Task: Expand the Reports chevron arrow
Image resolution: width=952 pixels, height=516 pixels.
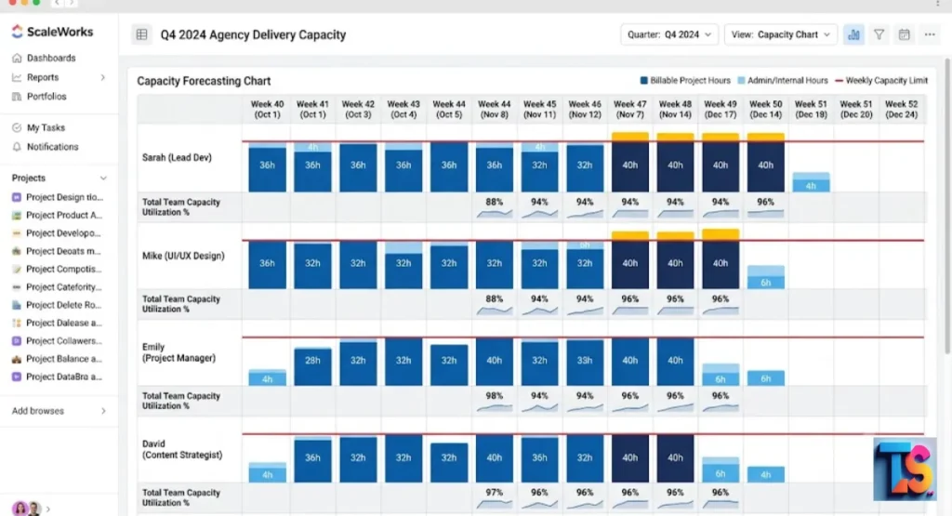Action: pyautogui.click(x=102, y=78)
